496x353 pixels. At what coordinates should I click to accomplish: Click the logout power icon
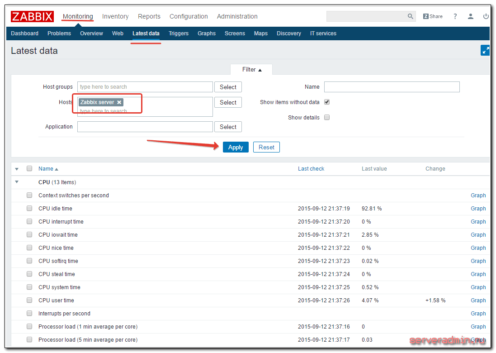click(486, 16)
